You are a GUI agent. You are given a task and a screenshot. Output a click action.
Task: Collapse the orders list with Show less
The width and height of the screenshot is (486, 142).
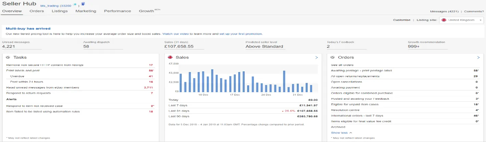[x=342, y=133]
